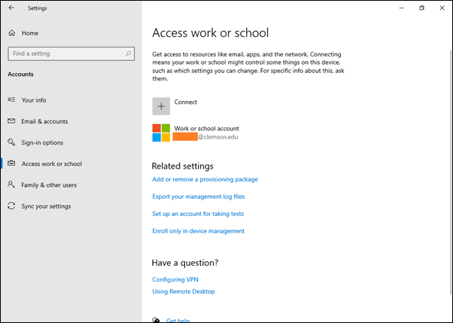Select Access work or school in sidebar
Screen dimensions: 453x323
(52, 163)
